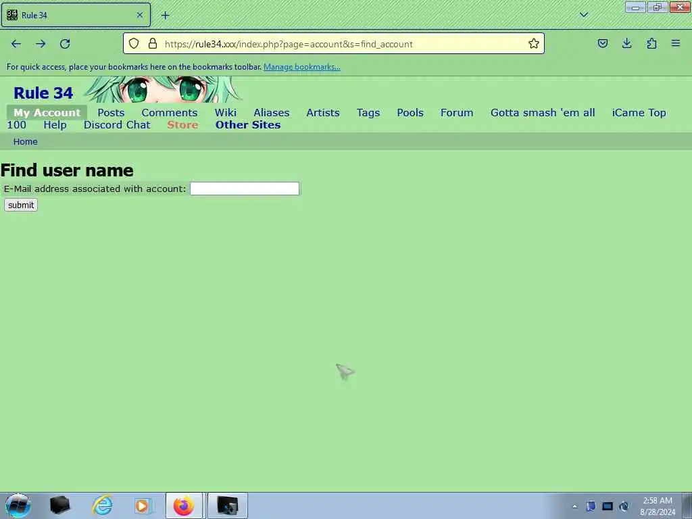Viewport: 692px width, 519px height.
Task: Open the Store link
Action: point(182,125)
